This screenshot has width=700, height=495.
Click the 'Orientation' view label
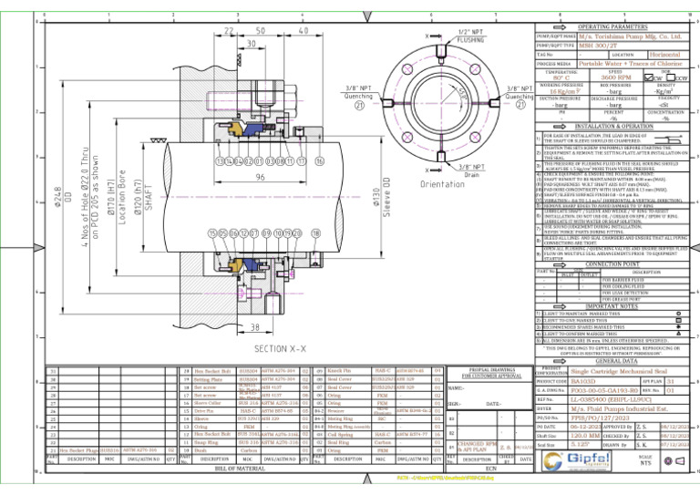(442, 184)
